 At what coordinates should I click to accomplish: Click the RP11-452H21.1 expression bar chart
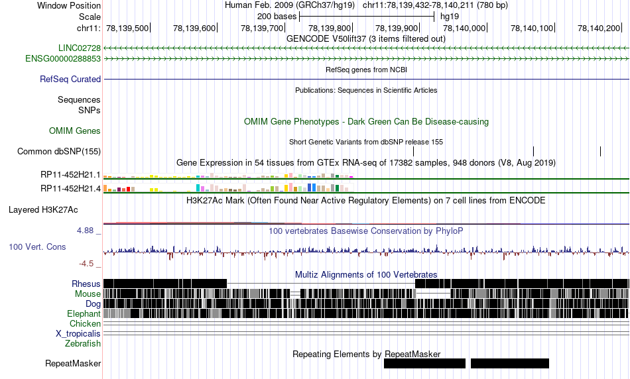coord(228,176)
